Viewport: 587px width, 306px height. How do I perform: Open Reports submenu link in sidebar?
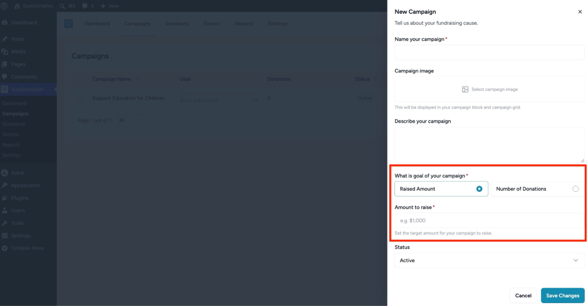11,145
